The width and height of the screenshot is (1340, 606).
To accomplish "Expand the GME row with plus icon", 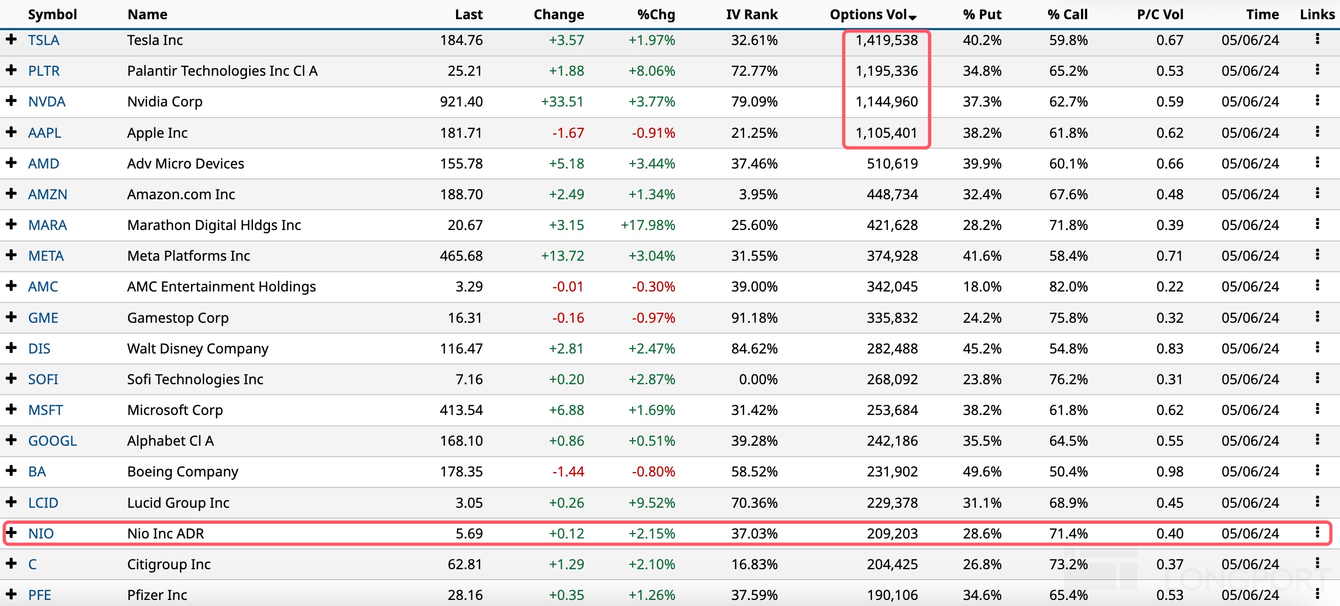I will [11, 317].
